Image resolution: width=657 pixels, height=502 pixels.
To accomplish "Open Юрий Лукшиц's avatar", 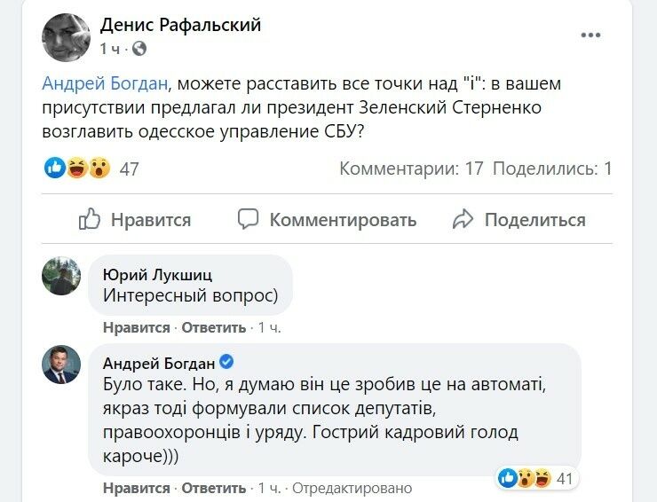I will point(61,276).
